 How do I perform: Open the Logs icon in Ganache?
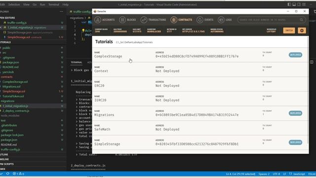[x=221, y=20]
